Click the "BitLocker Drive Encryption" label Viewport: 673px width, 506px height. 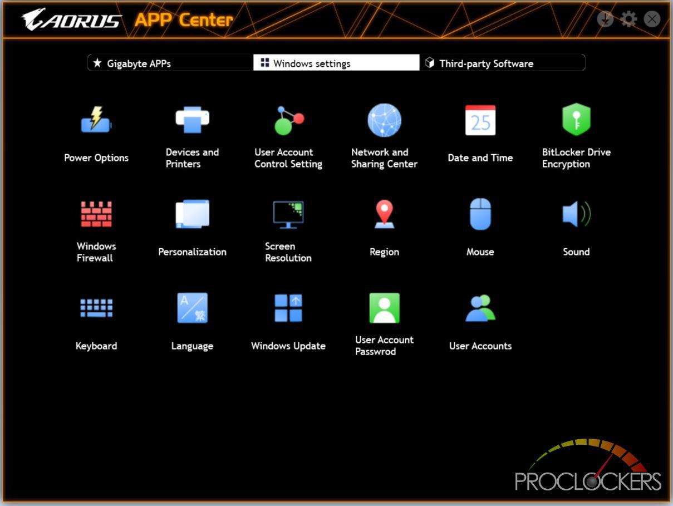[576, 158]
